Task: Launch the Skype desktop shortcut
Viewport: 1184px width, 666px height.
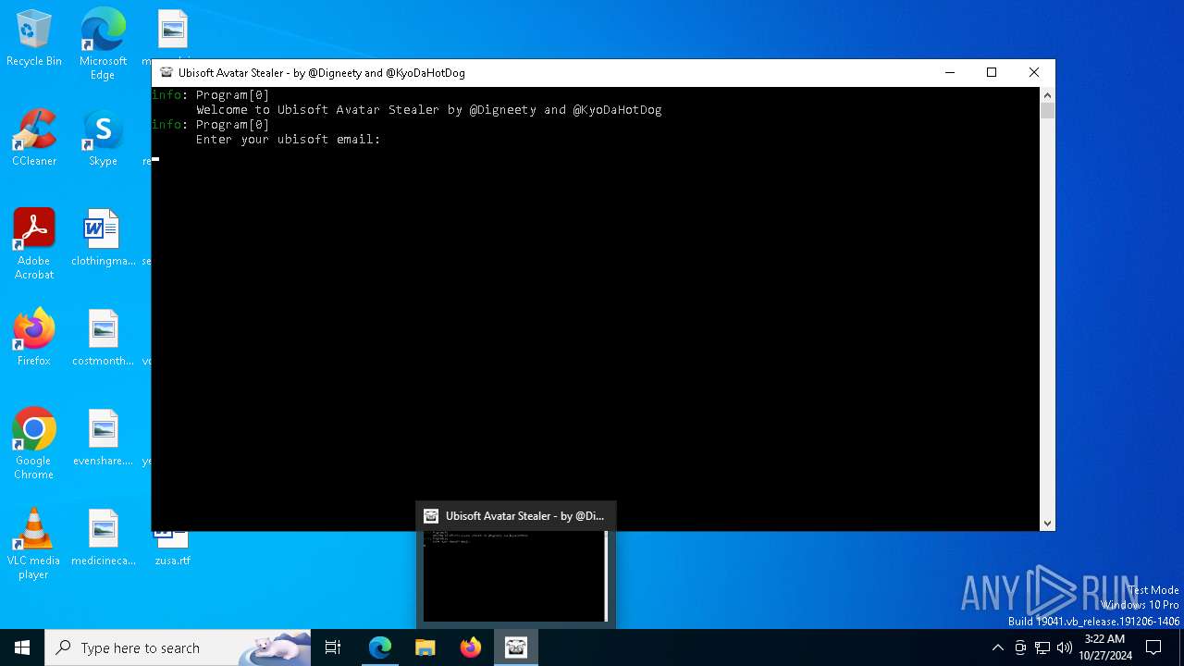Action: pyautogui.click(x=103, y=139)
